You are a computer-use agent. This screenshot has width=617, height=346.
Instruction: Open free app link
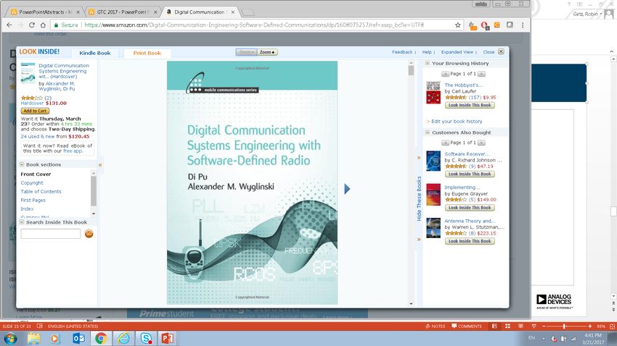tap(73, 151)
